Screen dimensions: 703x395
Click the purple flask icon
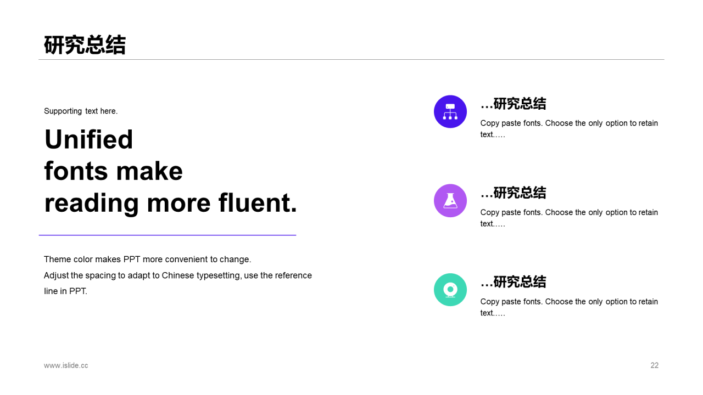tap(450, 201)
